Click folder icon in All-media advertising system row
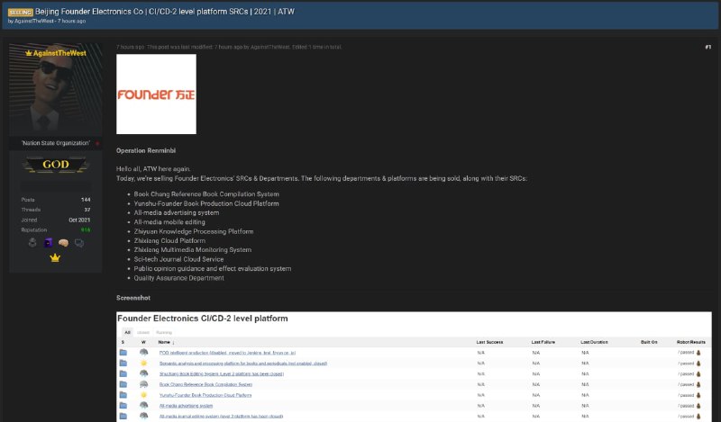The width and height of the screenshot is (721, 422). point(123,406)
